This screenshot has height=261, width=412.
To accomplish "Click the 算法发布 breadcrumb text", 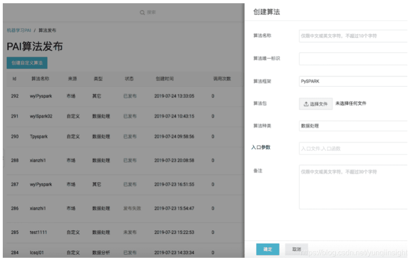I will tap(47, 30).
